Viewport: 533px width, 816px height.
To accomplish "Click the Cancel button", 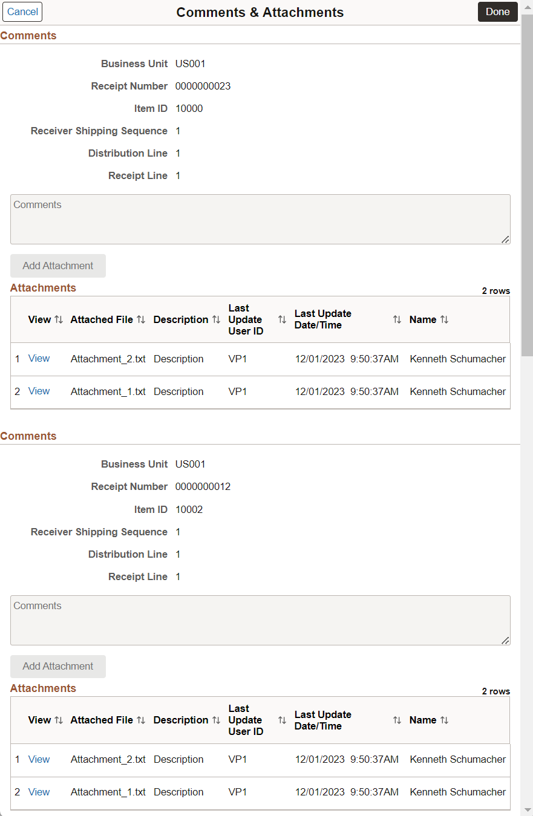I will pos(22,11).
